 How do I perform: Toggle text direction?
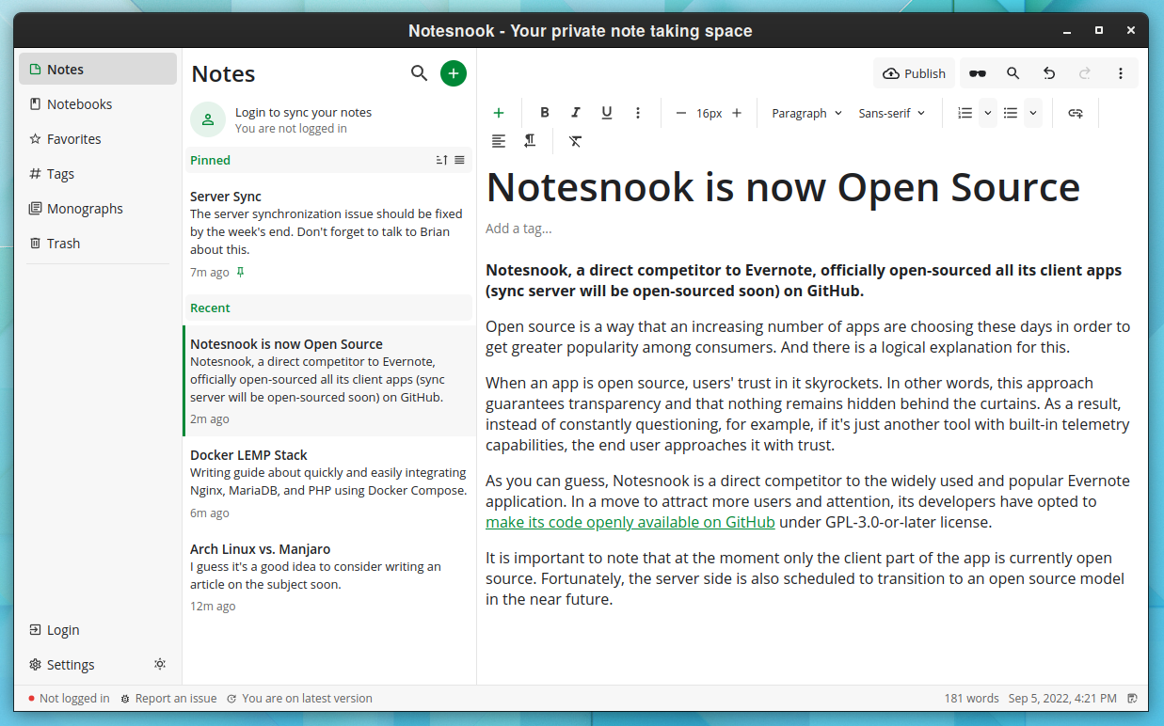pos(530,141)
